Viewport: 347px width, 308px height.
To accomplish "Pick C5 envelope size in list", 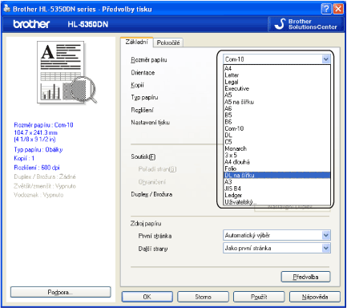I will coord(276,142).
